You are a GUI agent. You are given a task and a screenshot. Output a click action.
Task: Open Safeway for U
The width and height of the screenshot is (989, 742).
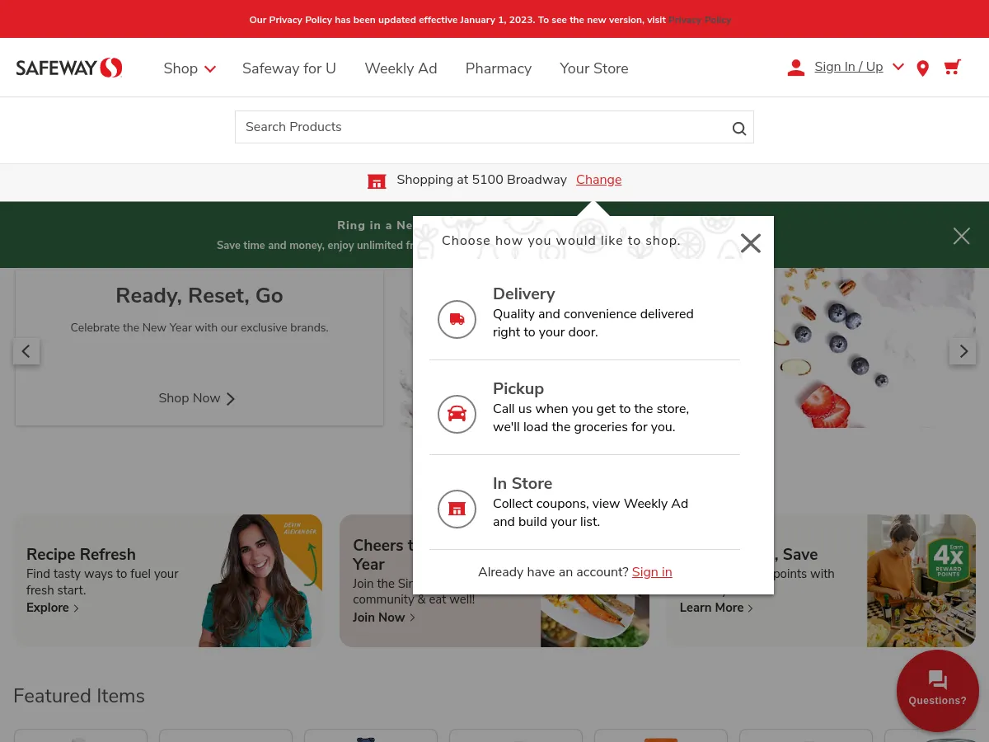point(288,68)
